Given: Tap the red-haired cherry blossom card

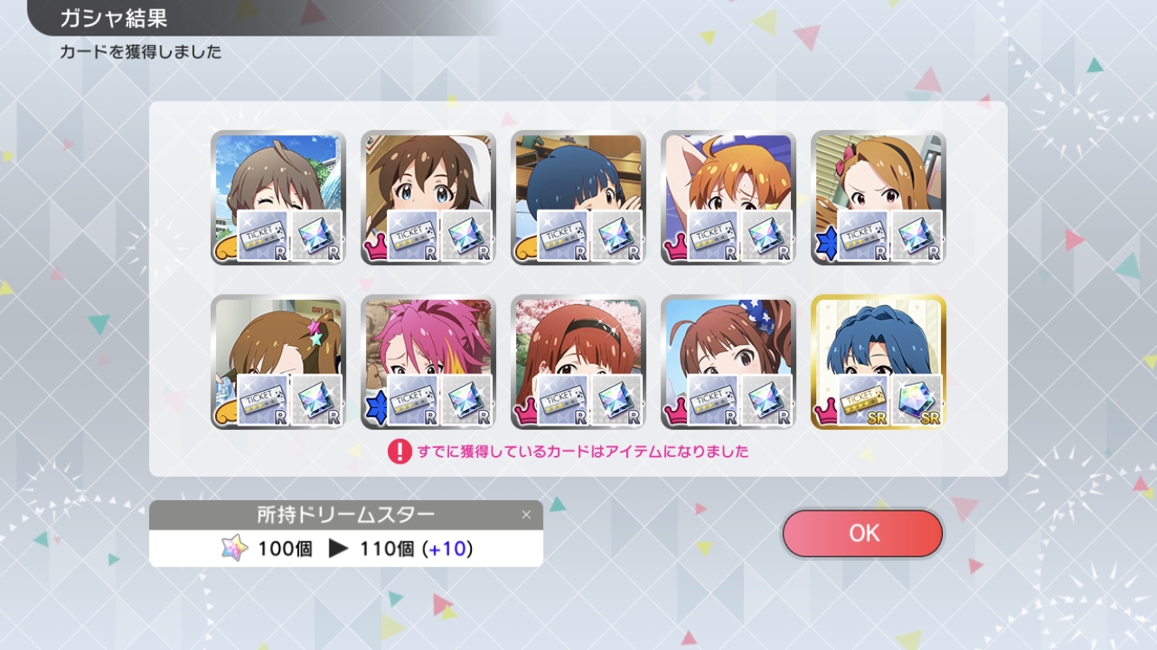Looking at the screenshot, I should point(578,361).
